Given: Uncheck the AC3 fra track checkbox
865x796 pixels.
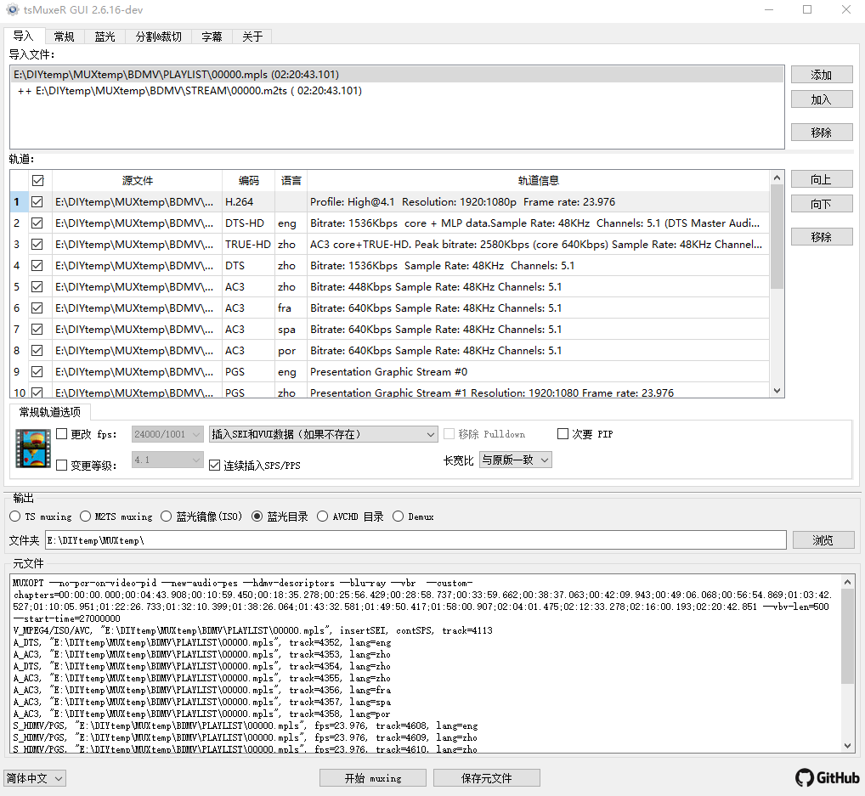Looking at the screenshot, I should (37, 308).
